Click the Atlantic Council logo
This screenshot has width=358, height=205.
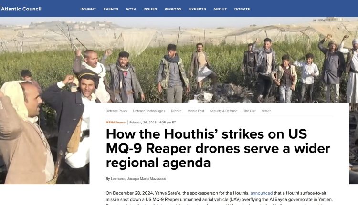(21, 9)
